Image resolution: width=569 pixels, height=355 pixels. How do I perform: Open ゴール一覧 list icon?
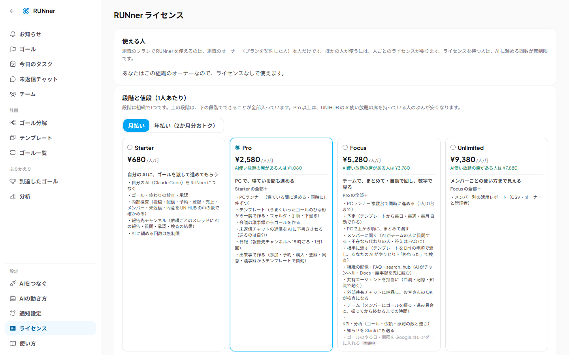[x=13, y=153]
